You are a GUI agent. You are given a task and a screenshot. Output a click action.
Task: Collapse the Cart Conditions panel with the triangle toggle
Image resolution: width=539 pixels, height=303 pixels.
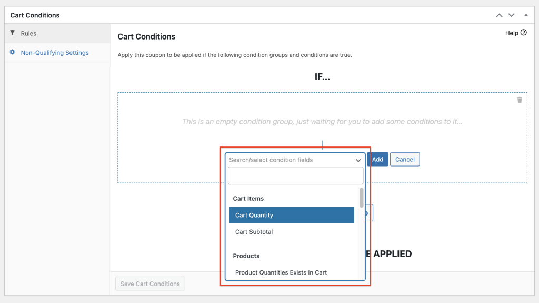point(526,15)
